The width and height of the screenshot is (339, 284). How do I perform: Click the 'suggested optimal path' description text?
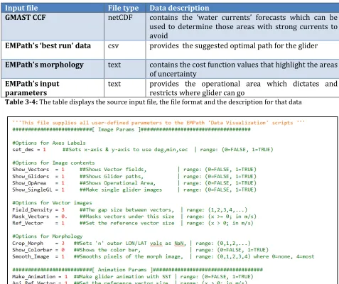coord(233,45)
